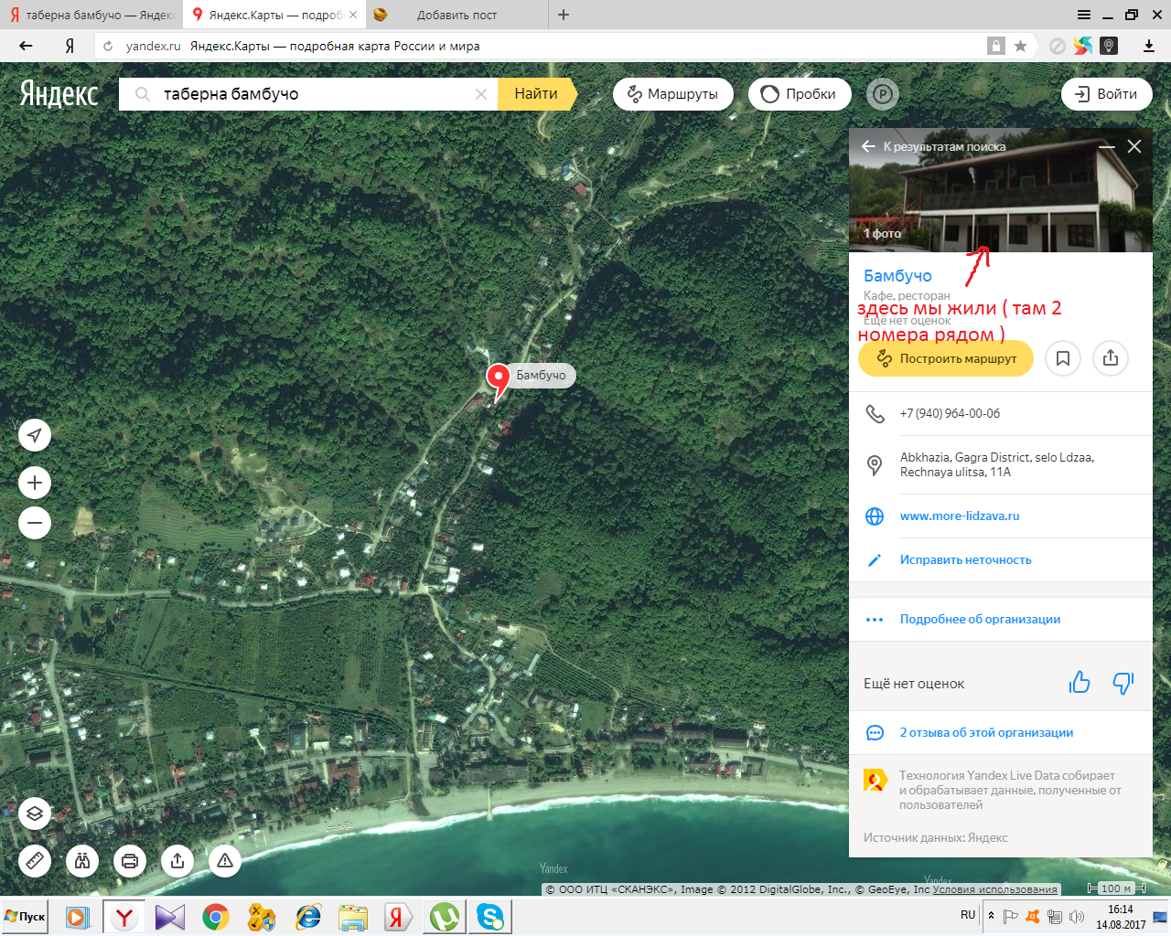Click the volume speaker tray icon
This screenshot has height=936, width=1171.
1077,916
